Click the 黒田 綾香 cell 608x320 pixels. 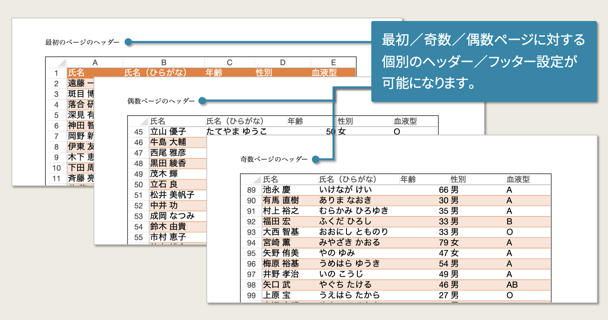(x=178, y=163)
